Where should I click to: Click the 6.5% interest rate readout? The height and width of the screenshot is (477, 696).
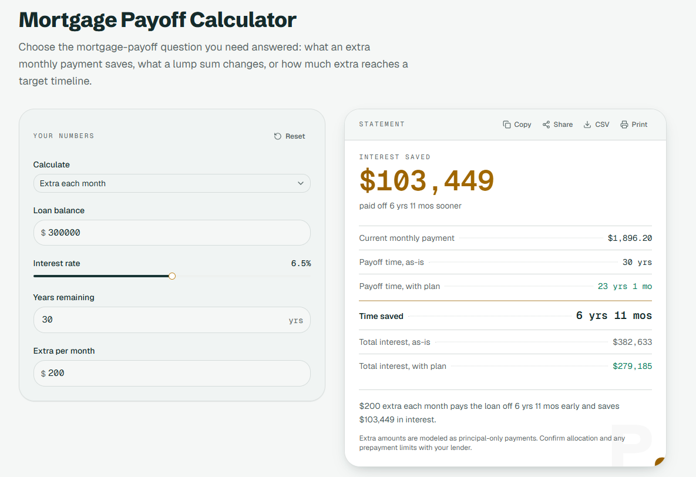pos(301,264)
